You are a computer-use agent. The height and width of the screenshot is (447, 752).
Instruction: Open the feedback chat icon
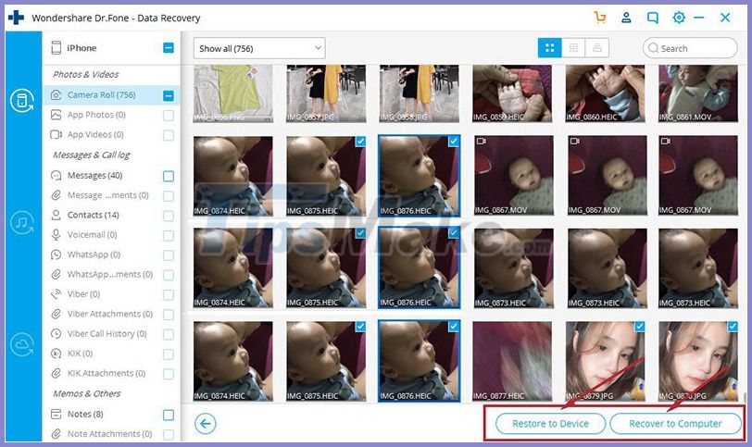tap(653, 18)
